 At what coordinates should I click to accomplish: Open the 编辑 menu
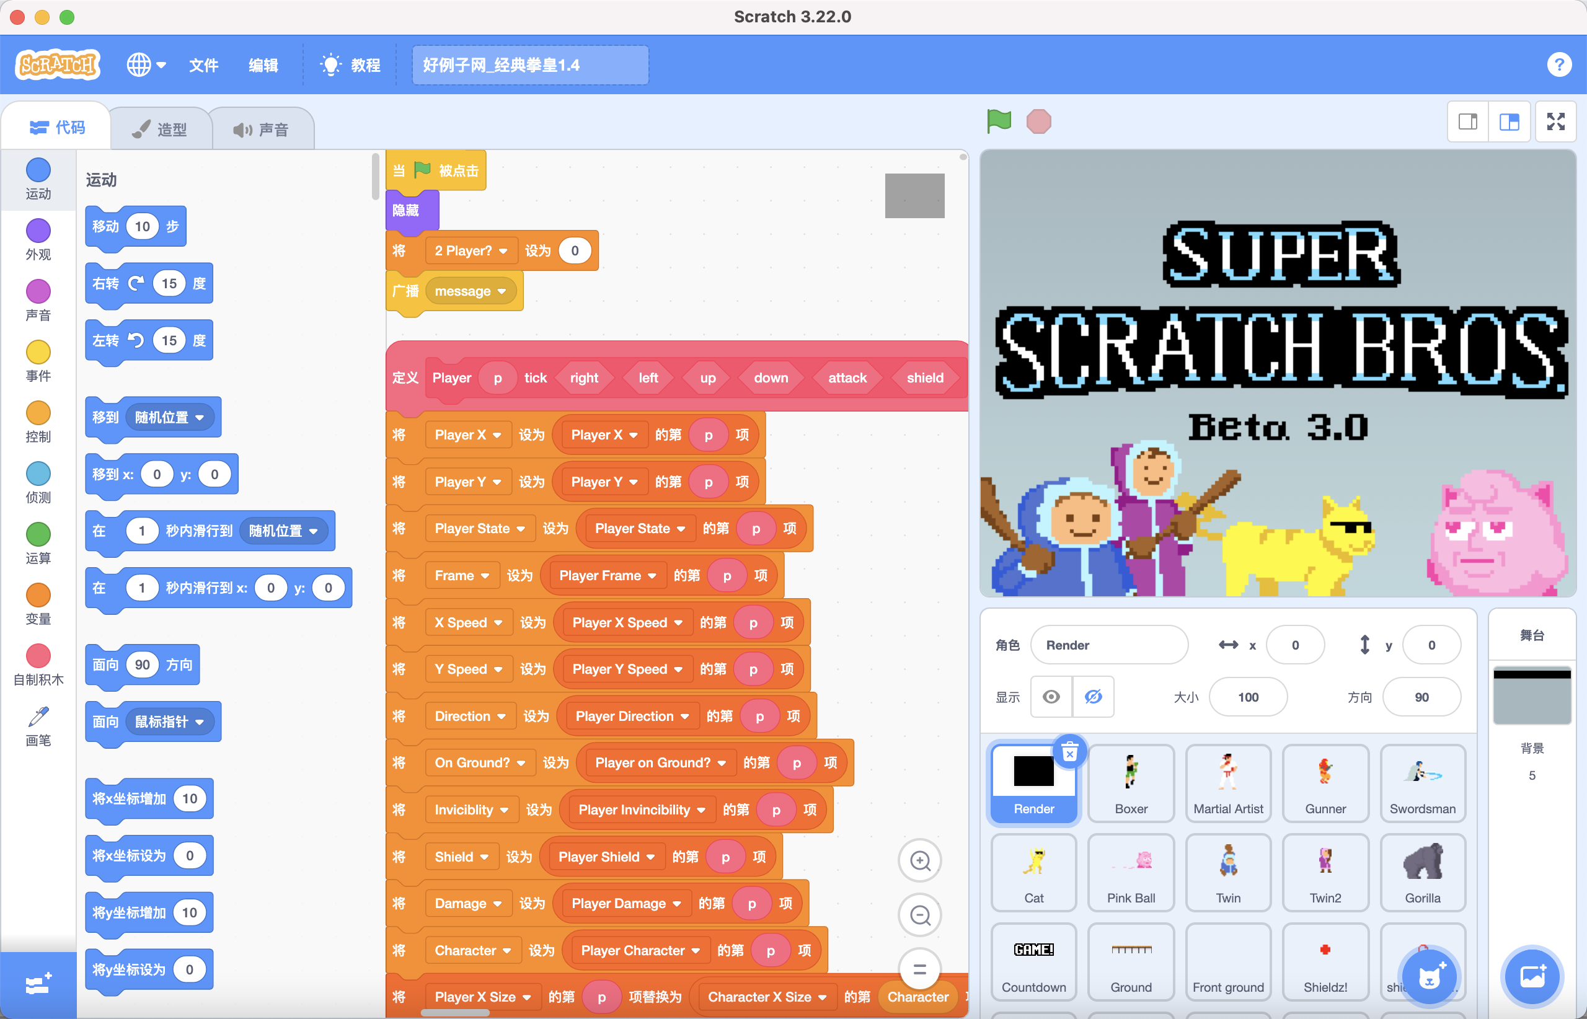pyautogui.click(x=263, y=65)
